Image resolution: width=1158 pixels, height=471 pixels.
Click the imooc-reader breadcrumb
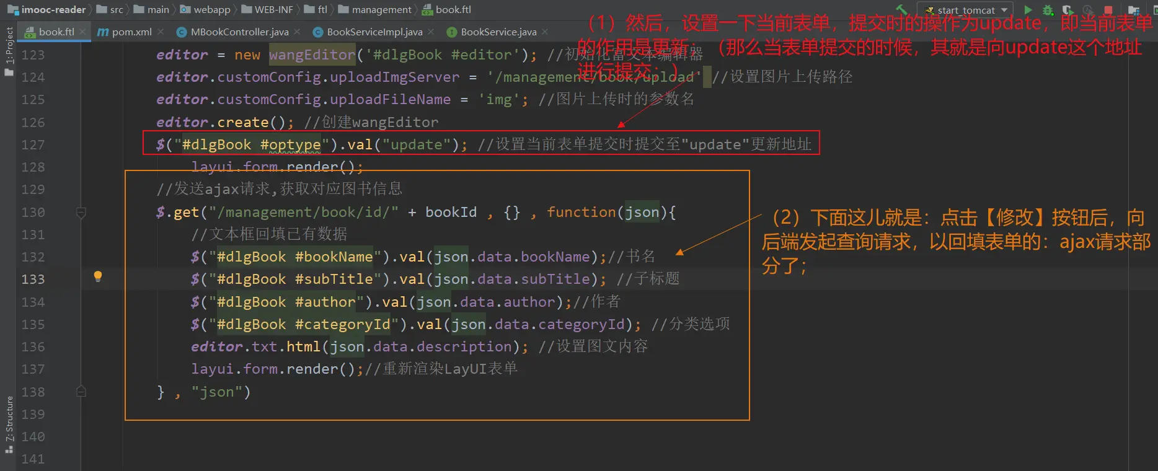click(46, 9)
